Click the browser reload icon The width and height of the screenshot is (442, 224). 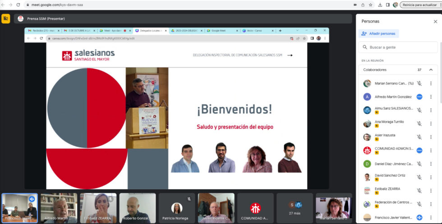pos(18,5)
